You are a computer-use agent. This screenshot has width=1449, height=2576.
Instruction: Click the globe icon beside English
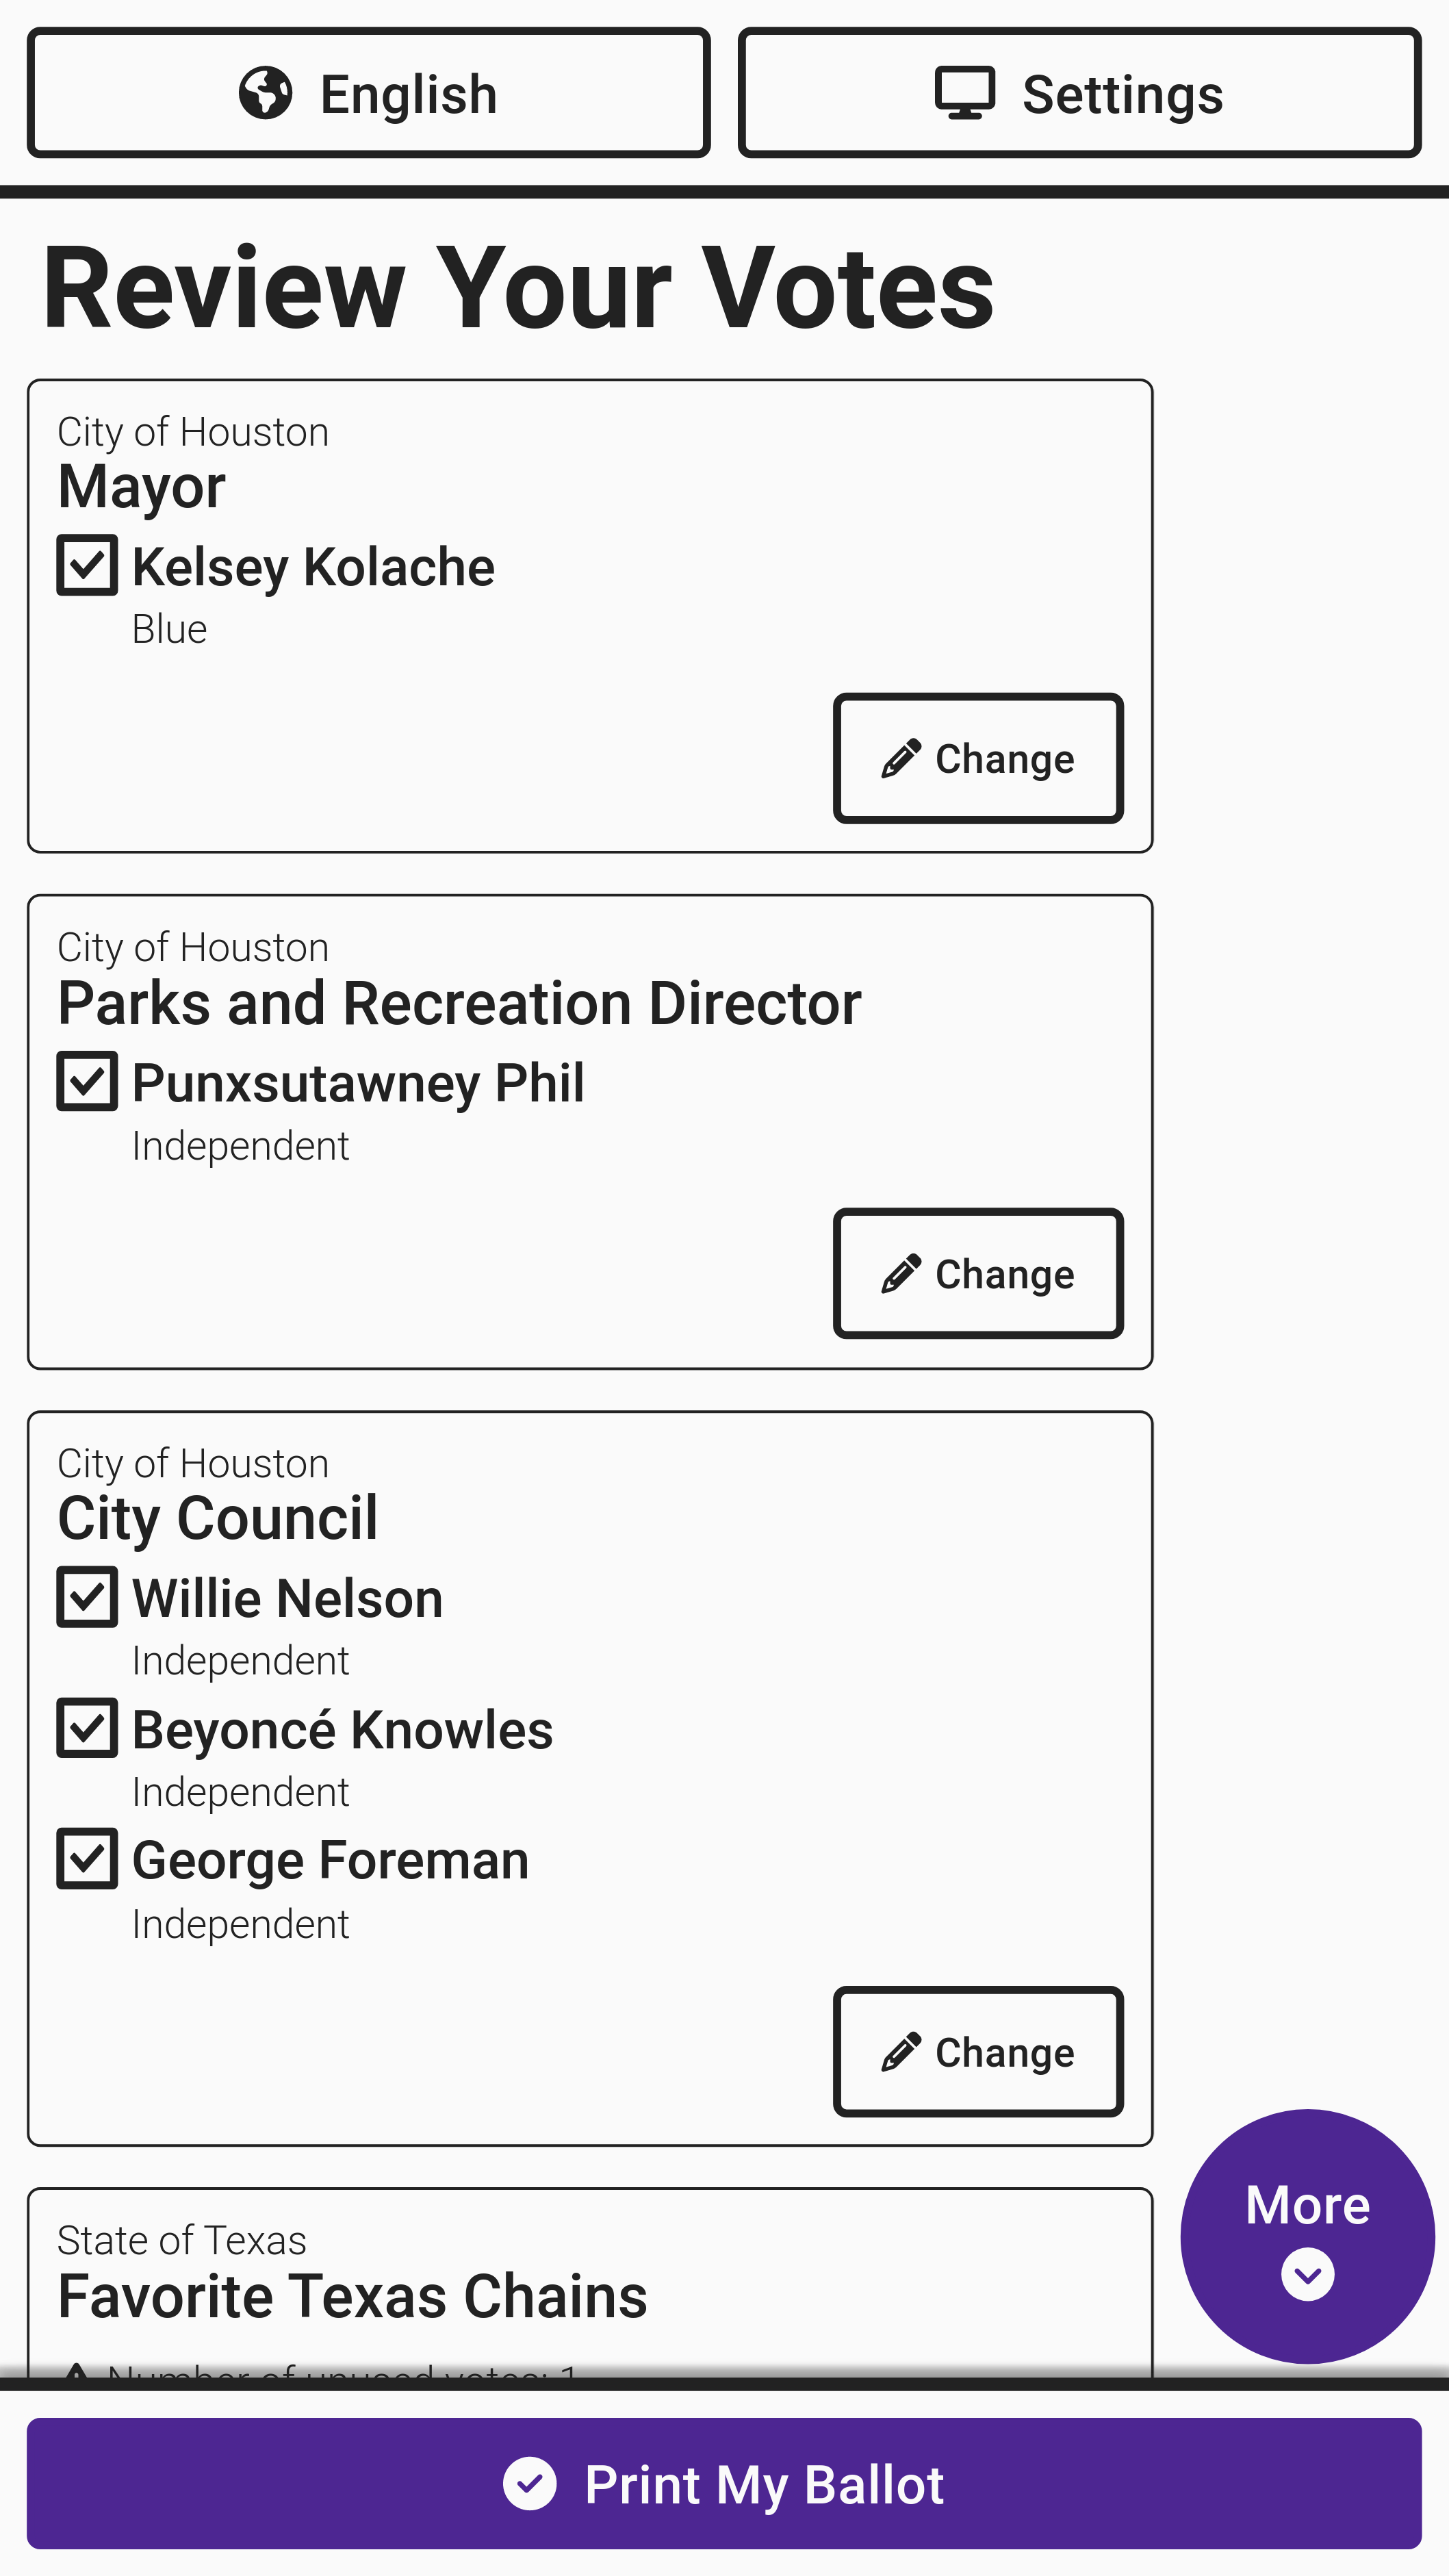coord(266,93)
